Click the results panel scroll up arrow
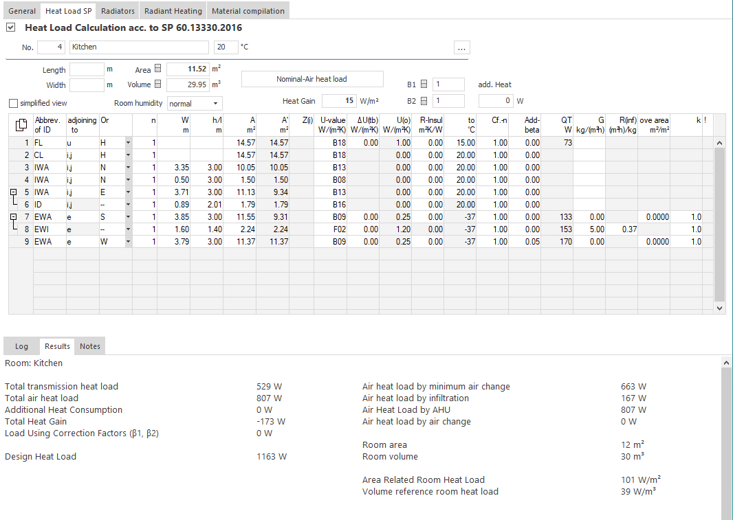Viewport: 733px width, 520px height. coord(726,363)
